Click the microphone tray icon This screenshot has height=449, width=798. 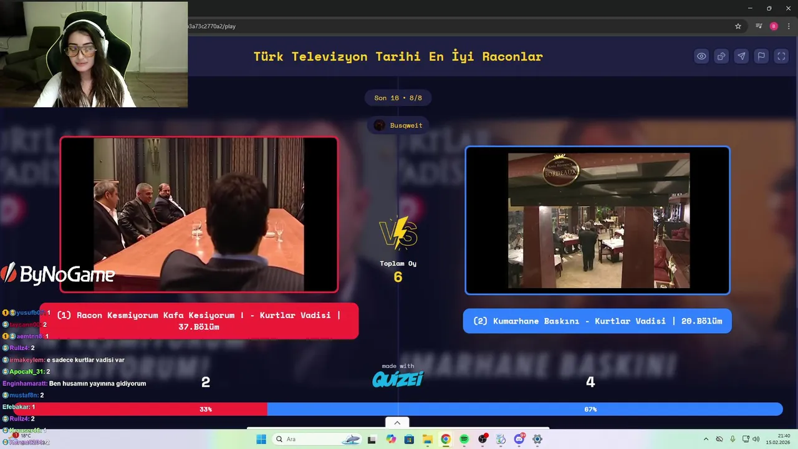click(x=733, y=439)
